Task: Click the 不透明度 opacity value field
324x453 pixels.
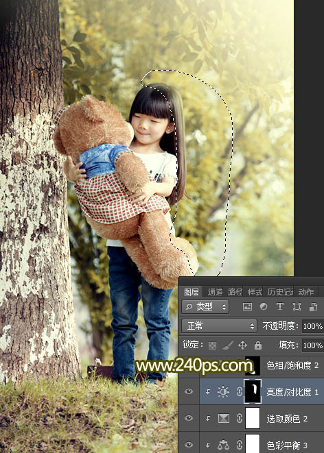Action: [313, 326]
